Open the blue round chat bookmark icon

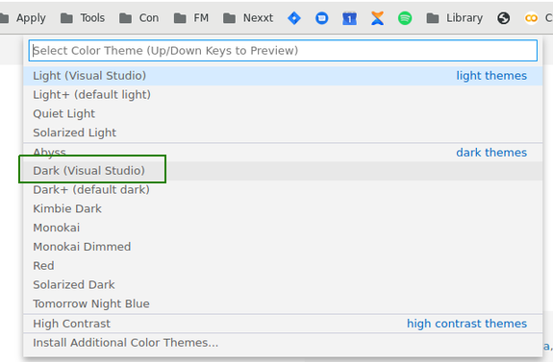tap(321, 18)
